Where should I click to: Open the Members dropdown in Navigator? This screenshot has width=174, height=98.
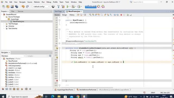tap(13, 56)
